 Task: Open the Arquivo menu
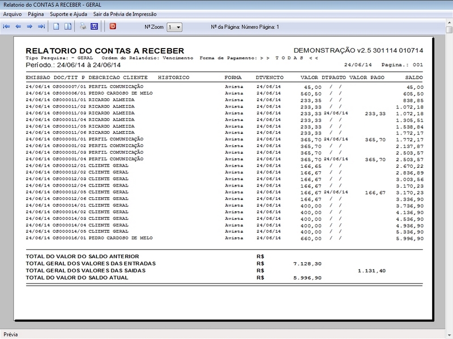coord(12,14)
